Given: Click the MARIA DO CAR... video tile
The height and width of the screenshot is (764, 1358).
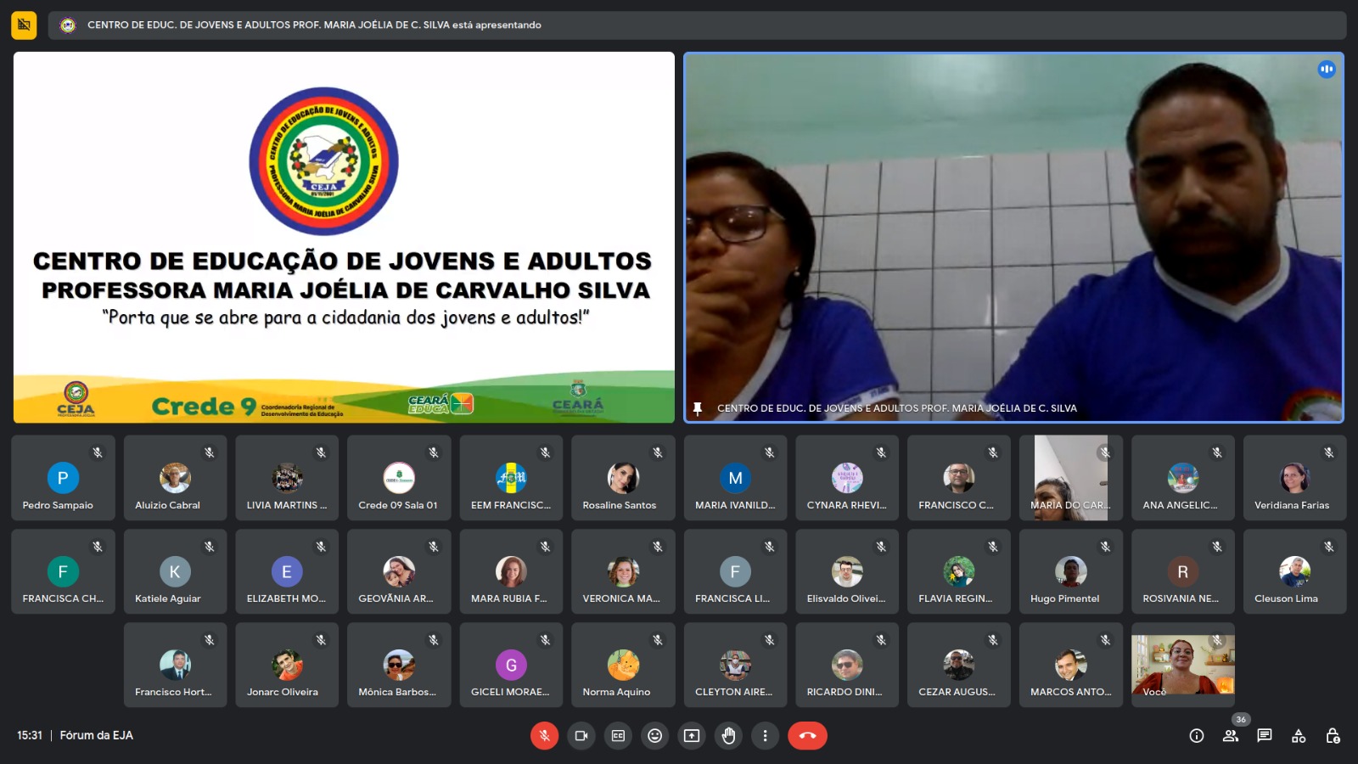Looking at the screenshot, I should coord(1071,478).
